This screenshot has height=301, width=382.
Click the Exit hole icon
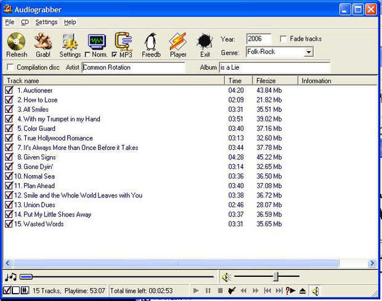205,41
